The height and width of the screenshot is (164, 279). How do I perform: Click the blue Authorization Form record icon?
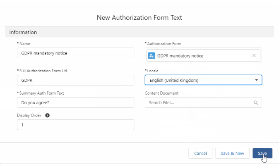pos(152,55)
